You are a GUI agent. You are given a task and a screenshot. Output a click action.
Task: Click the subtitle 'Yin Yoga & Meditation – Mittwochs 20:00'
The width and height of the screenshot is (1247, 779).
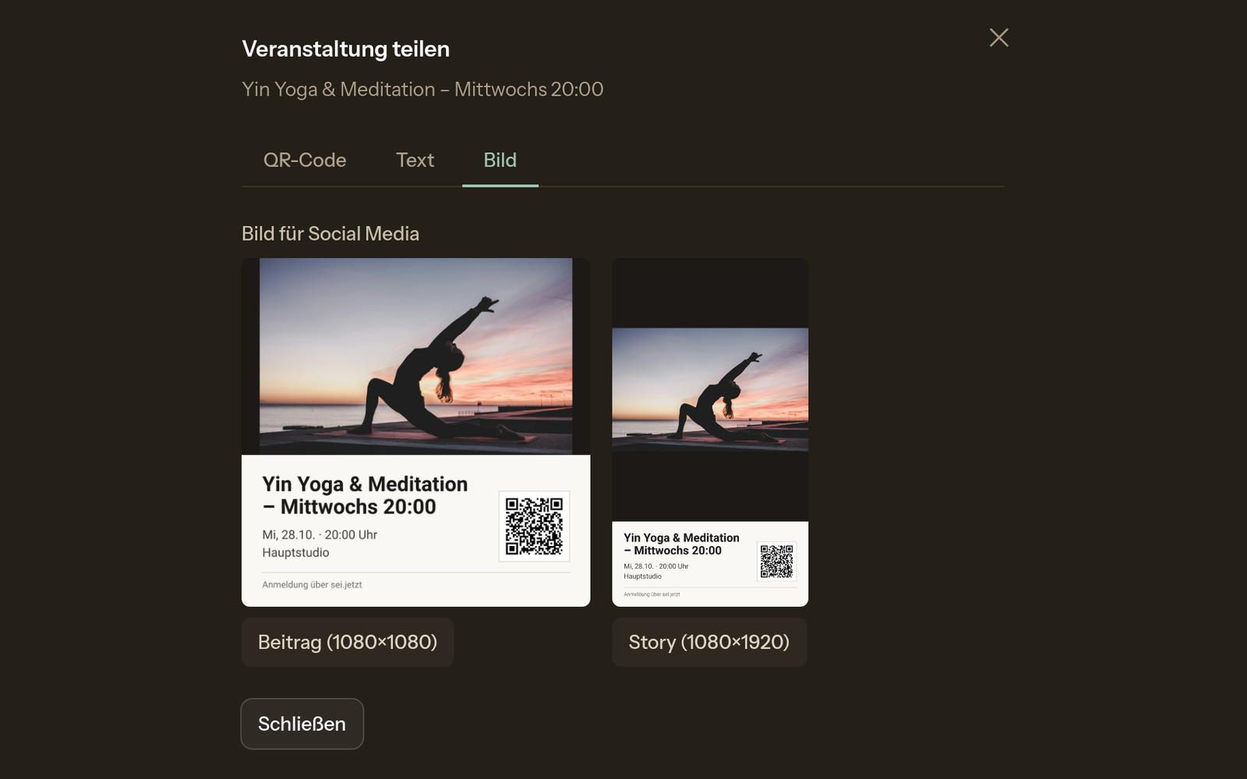pos(422,89)
